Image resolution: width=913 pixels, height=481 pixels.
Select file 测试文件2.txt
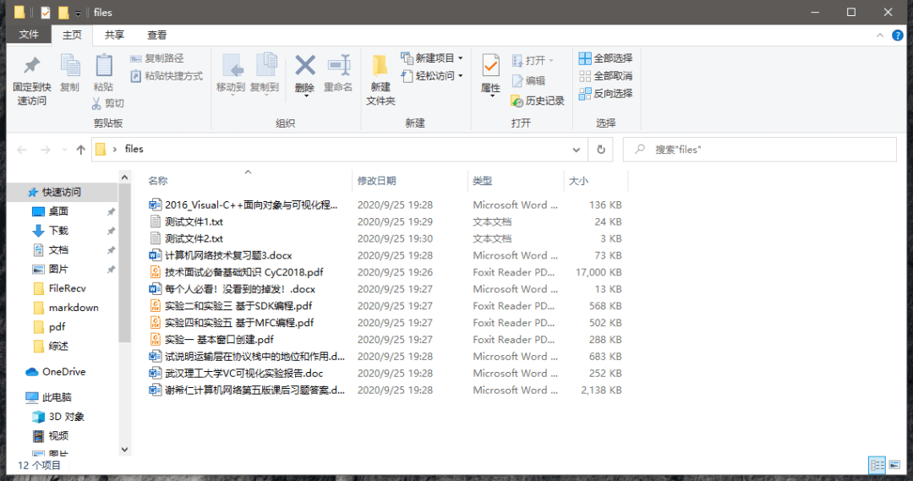click(x=194, y=238)
